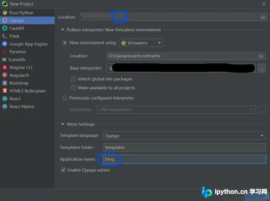The height and width of the screenshot is (201, 270).
Task: Select New environment using radio button
Action: click(64, 43)
